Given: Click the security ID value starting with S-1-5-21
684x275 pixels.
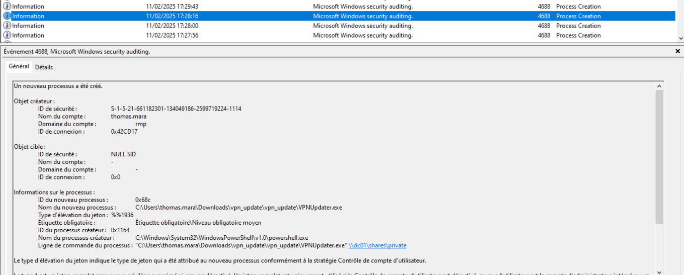Looking at the screenshot, I should [176, 109].
